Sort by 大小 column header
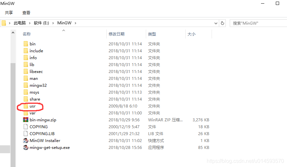287x167 pixels. tap(192, 34)
